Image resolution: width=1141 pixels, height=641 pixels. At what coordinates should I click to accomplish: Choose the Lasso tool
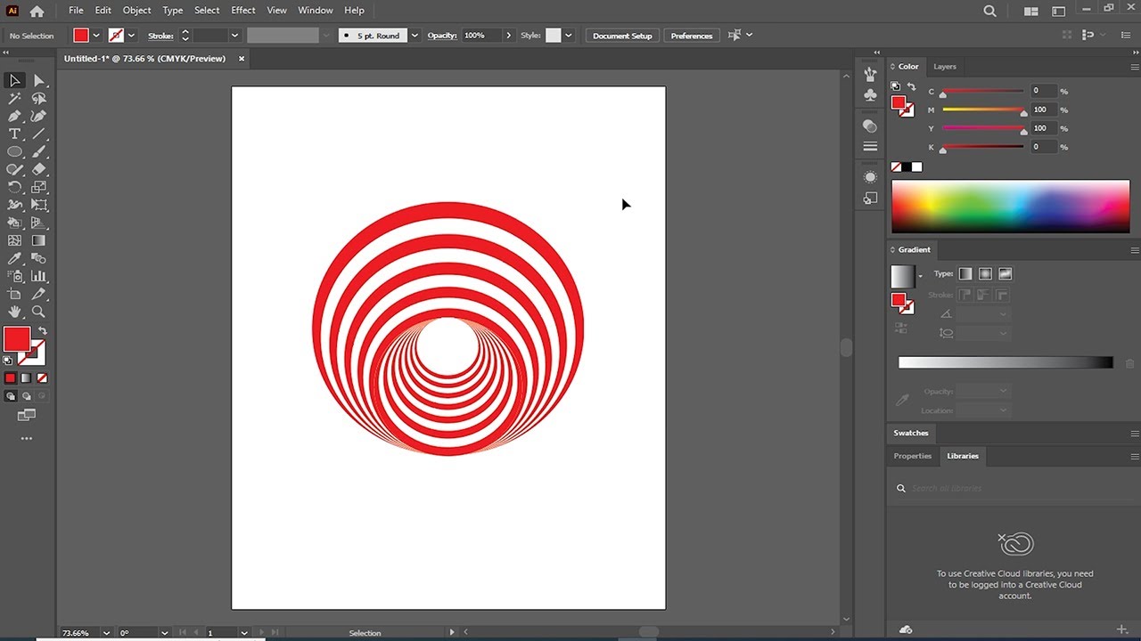[38, 99]
